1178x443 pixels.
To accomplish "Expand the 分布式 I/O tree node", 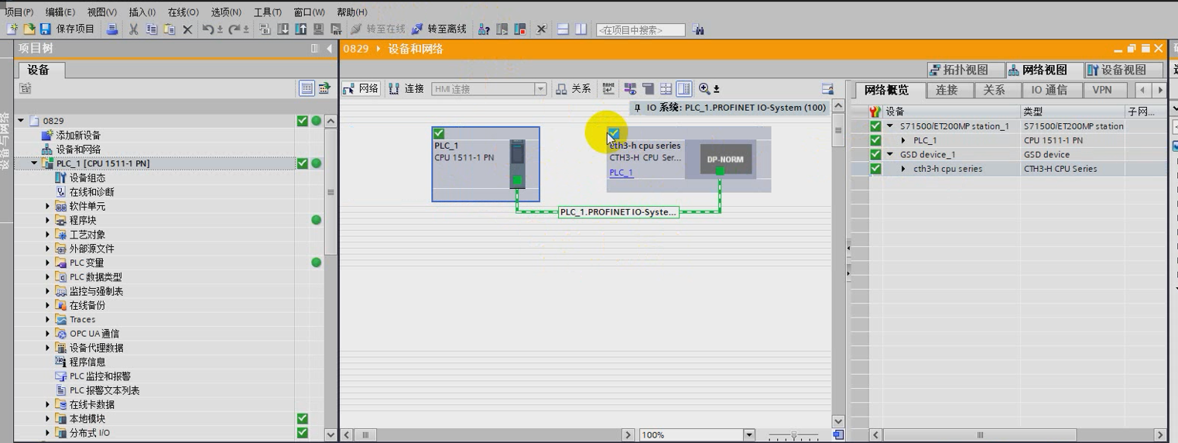I will pos(47,433).
